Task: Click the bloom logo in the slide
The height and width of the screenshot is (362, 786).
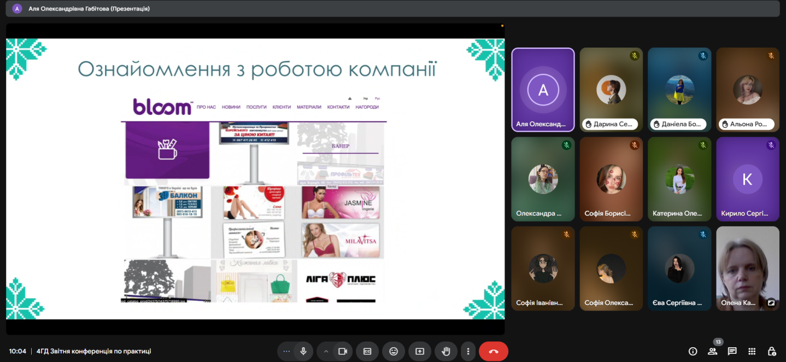Action: [162, 107]
